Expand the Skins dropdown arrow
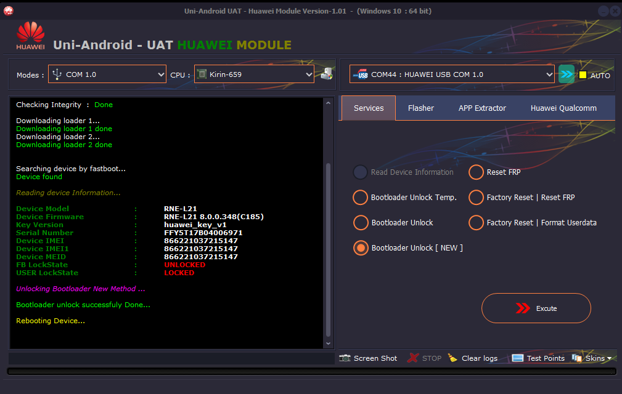Screen dimensions: 622x394 coord(609,358)
